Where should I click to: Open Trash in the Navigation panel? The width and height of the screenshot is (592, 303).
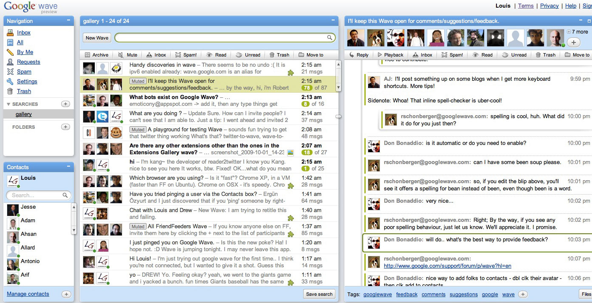coord(24,91)
